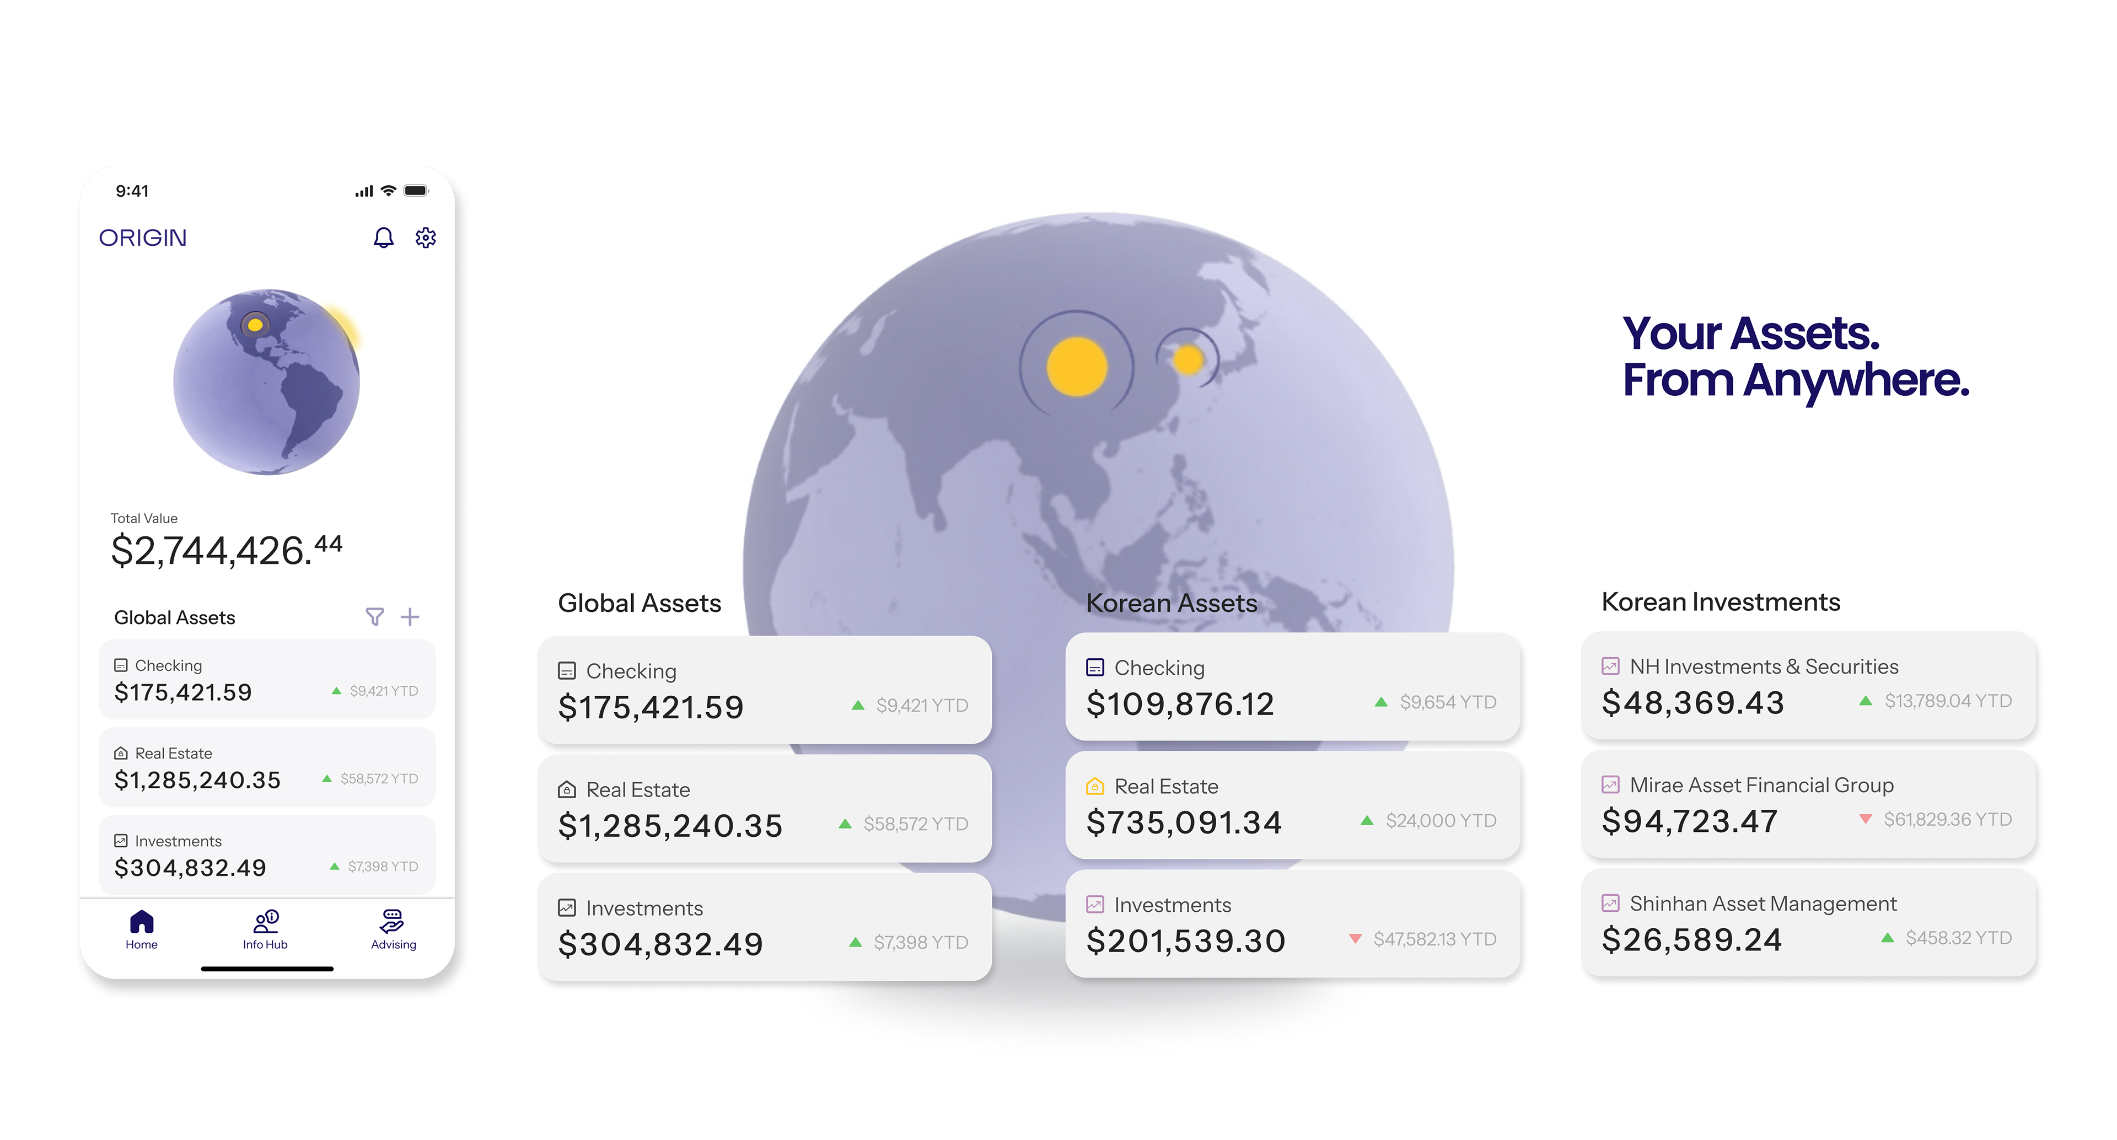Click Korean Assets Checking account icon
2117x1140 pixels.
coord(1095,666)
